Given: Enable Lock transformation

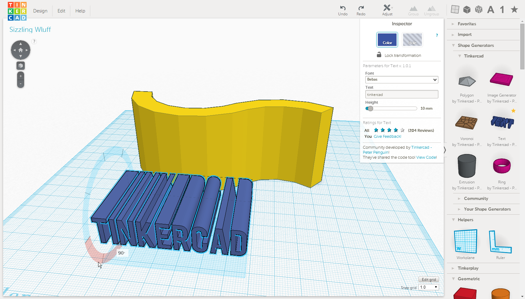Looking at the screenshot, I should point(399,55).
